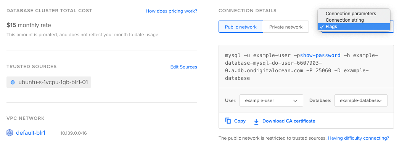This screenshot has height=148, width=402.
Task: Click the Connection Details heading
Action: 248,11
